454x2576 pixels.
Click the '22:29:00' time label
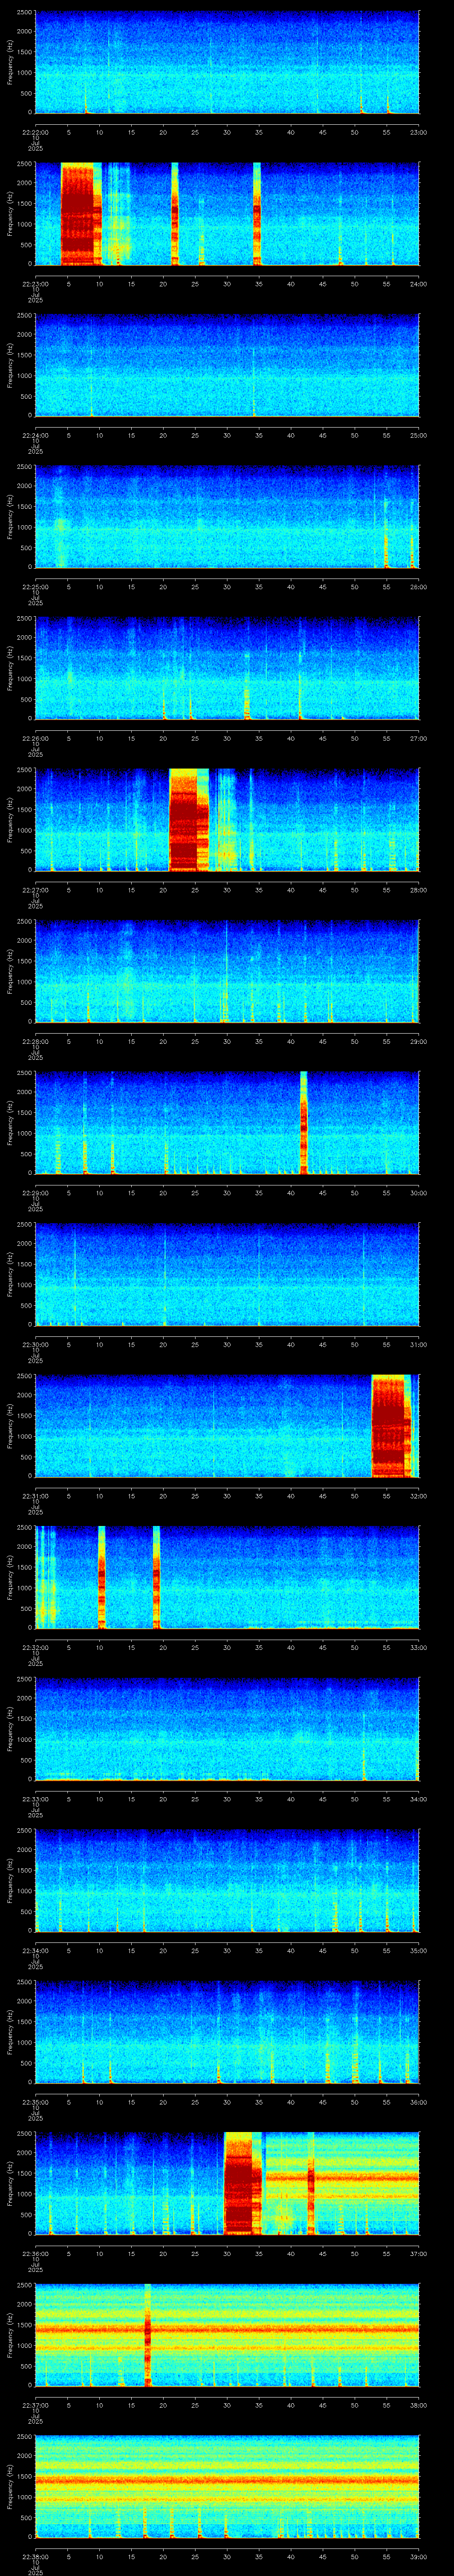click(35, 1193)
